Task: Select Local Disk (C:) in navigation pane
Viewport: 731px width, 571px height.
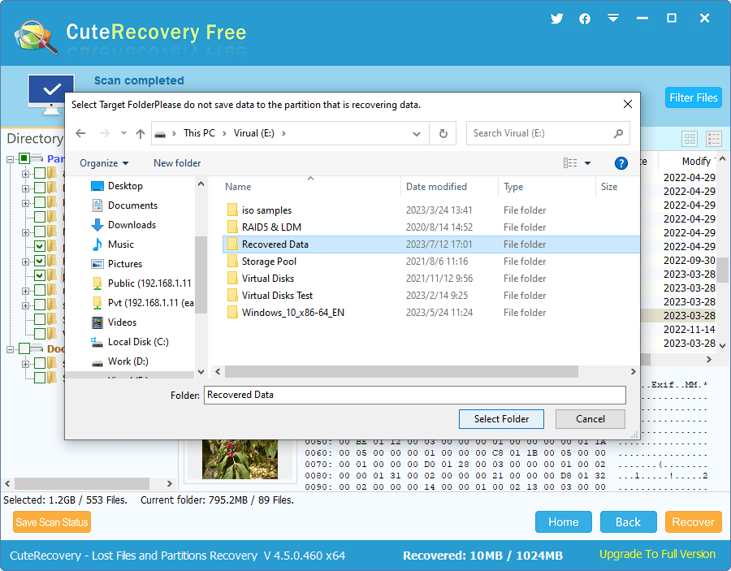Action: pos(137,342)
